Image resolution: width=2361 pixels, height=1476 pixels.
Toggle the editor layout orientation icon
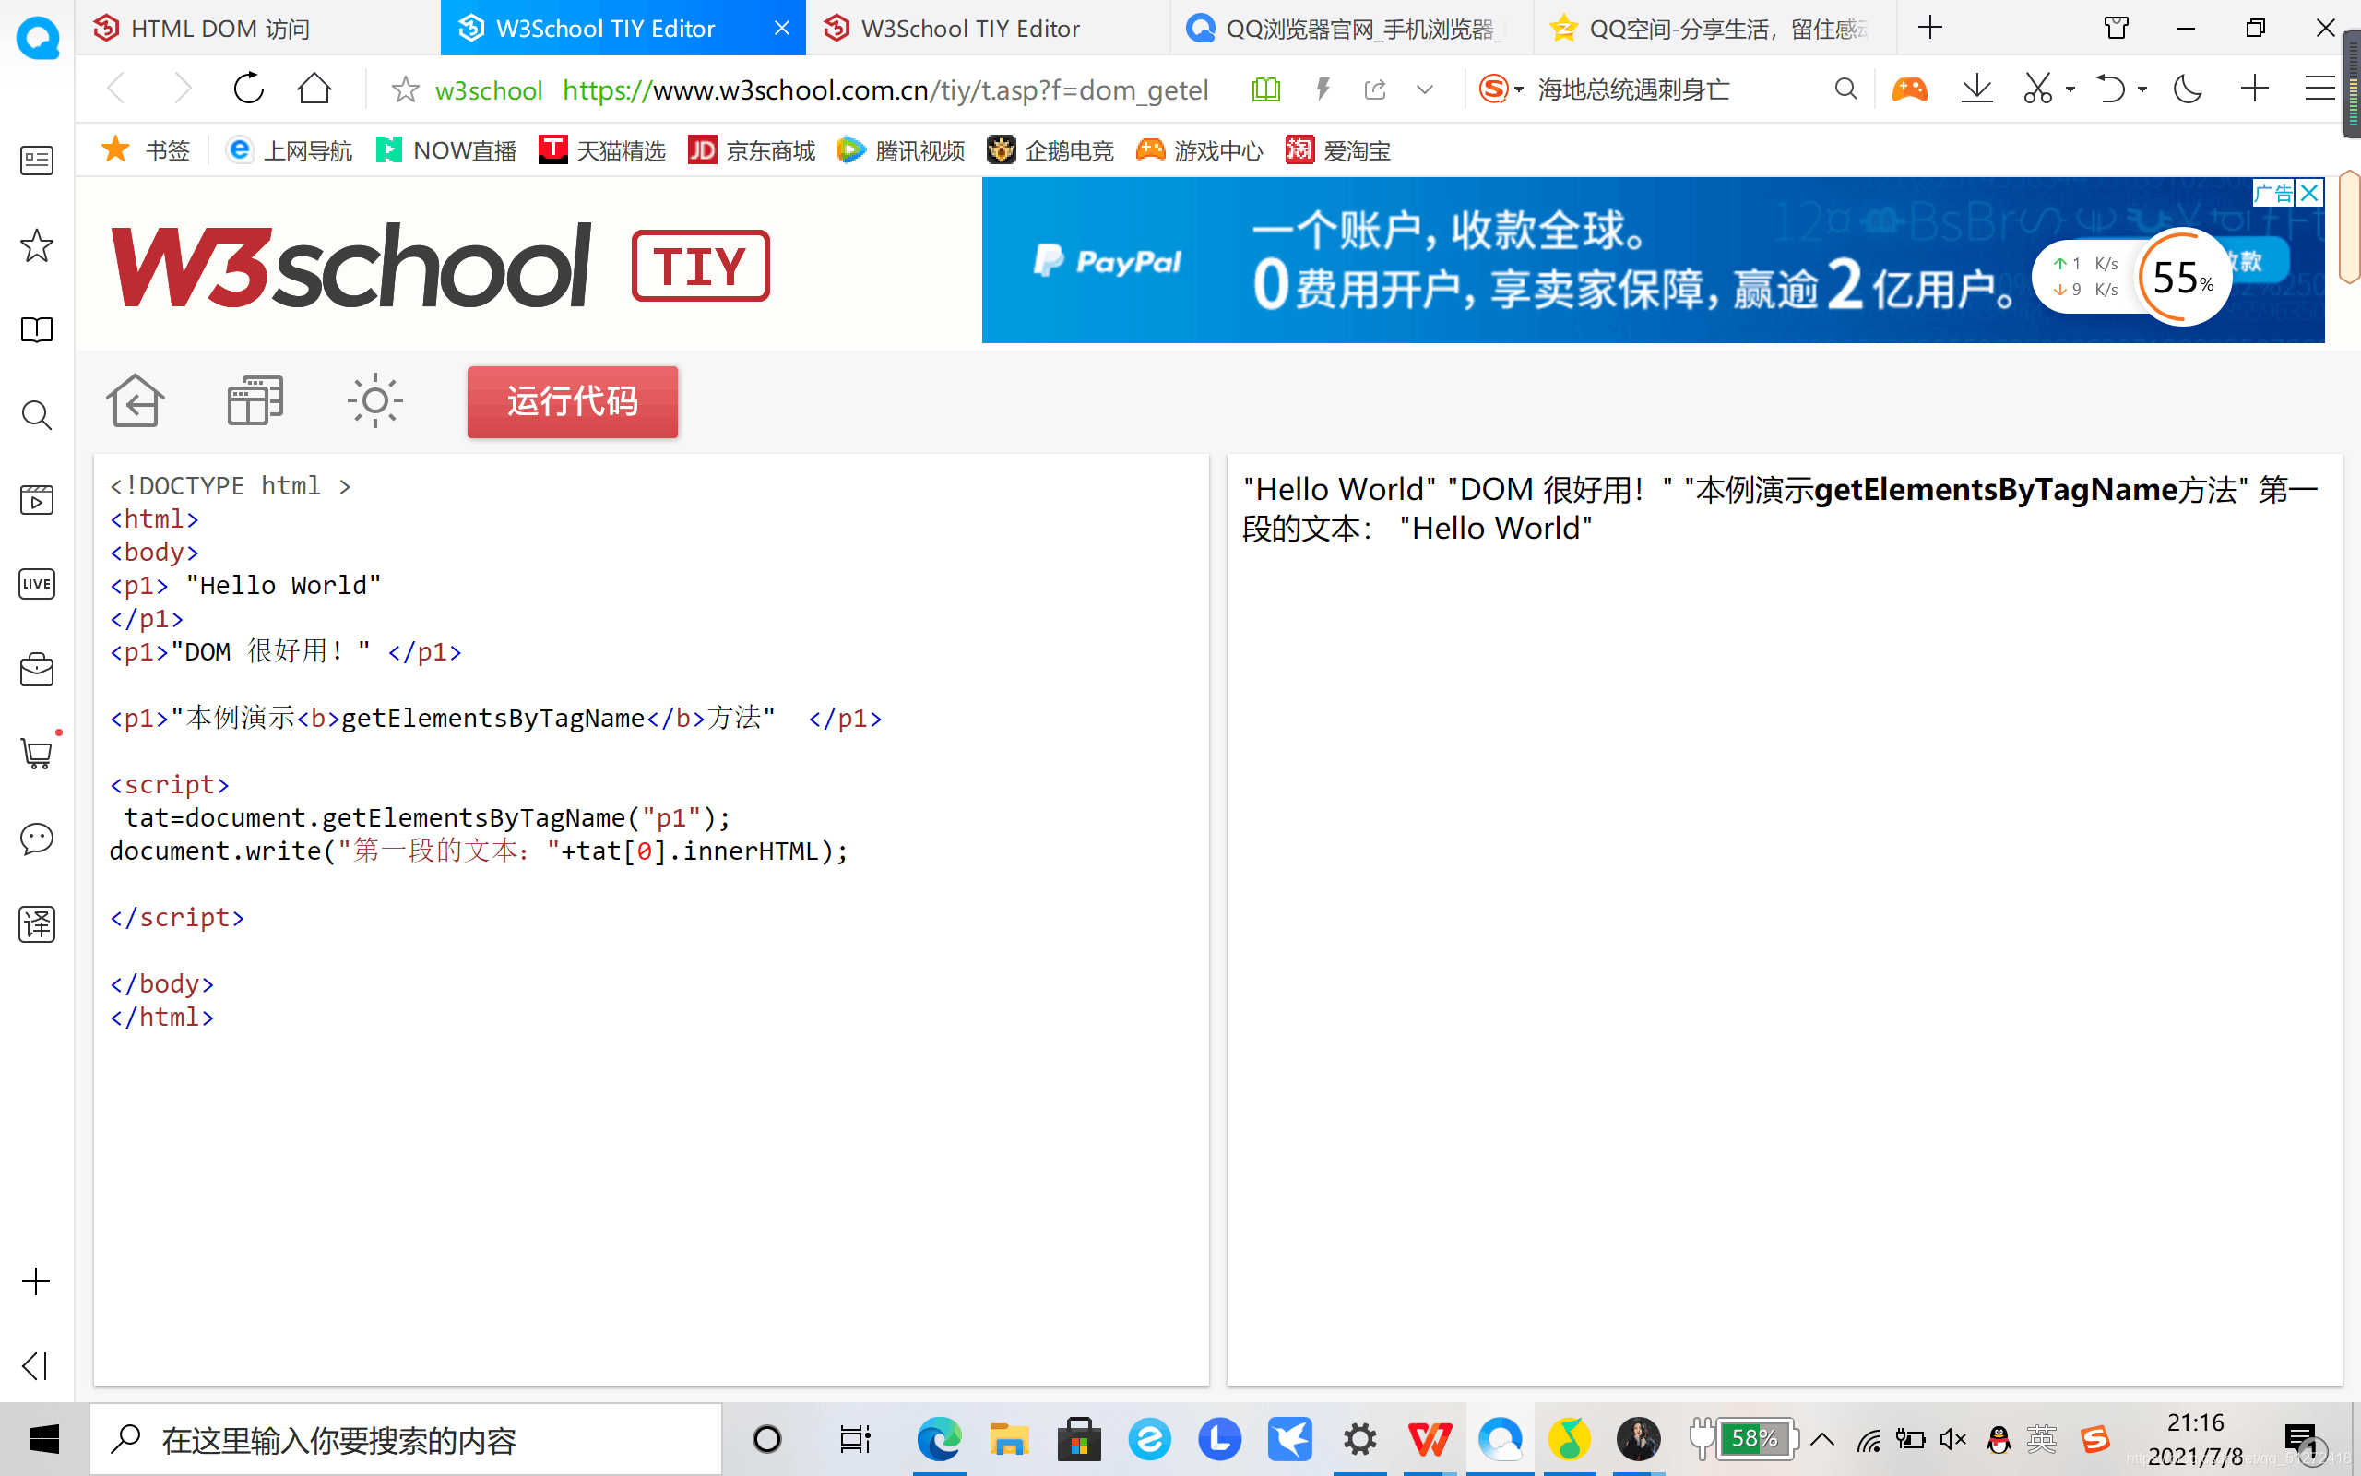[255, 400]
